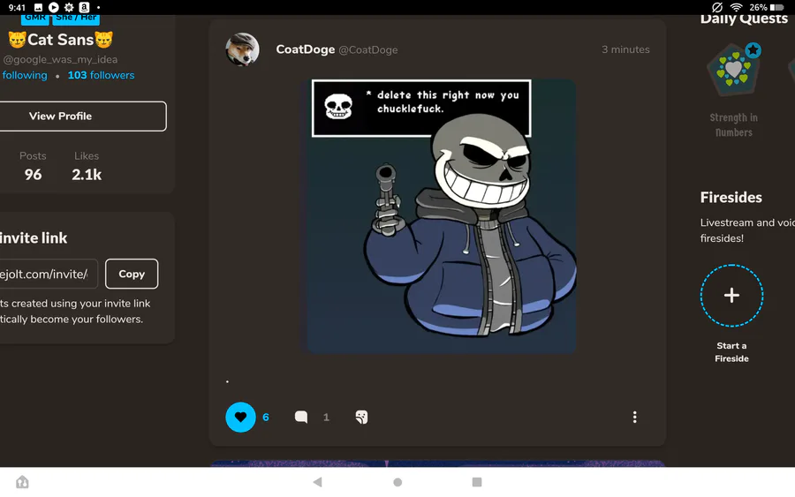Copy the invite link
Screen dimensions: 795x497
pos(132,274)
